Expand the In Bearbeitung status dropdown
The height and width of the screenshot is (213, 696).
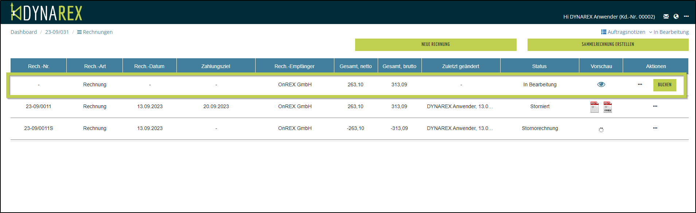point(669,32)
